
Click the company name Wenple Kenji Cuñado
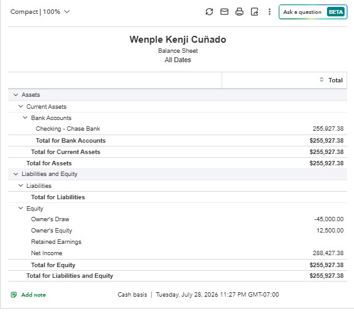[178, 40]
